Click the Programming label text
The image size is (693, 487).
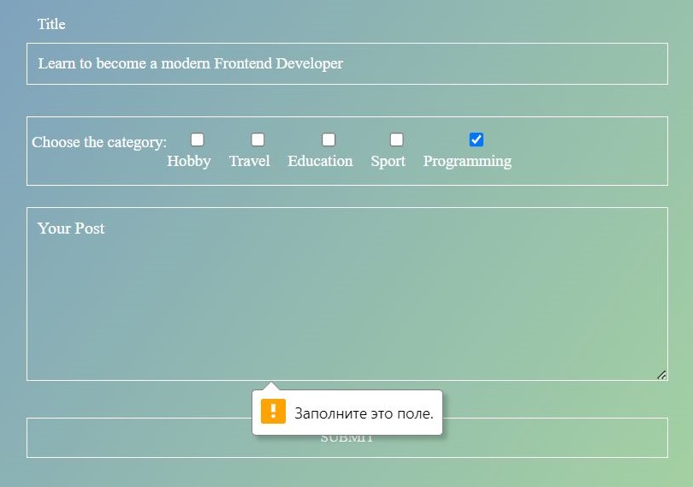click(467, 161)
